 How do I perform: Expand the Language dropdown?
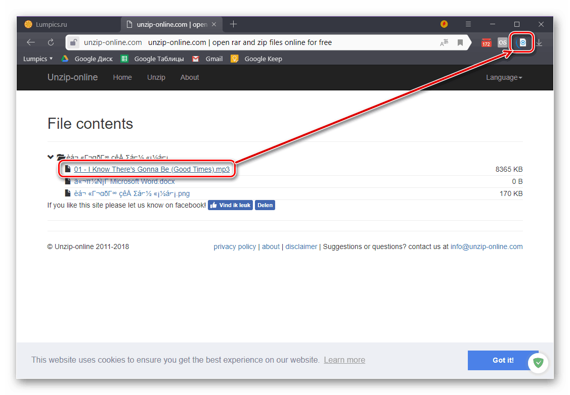[504, 77]
